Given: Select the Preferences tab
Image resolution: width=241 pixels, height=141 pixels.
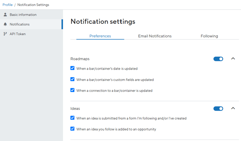Looking at the screenshot, I should [x=100, y=36].
